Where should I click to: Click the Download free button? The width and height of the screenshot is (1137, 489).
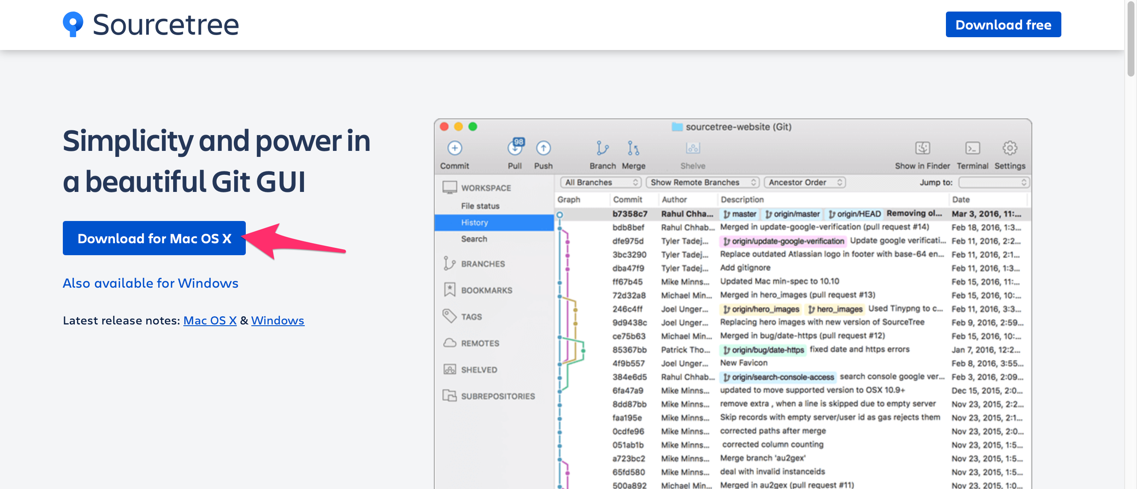point(1003,25)
